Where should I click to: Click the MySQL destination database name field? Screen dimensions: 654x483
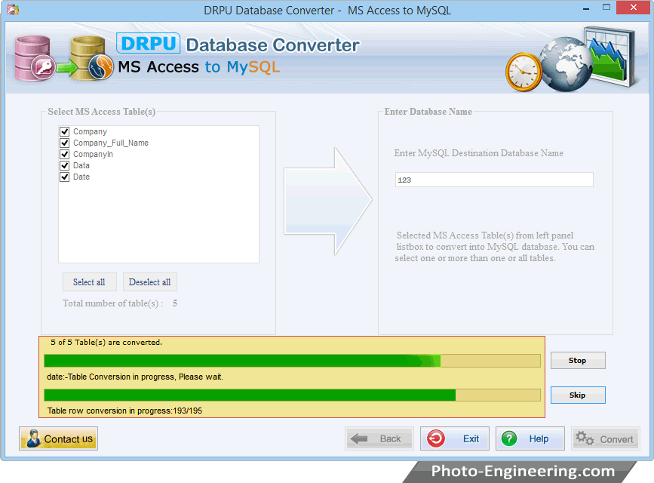tap(494, 180)
